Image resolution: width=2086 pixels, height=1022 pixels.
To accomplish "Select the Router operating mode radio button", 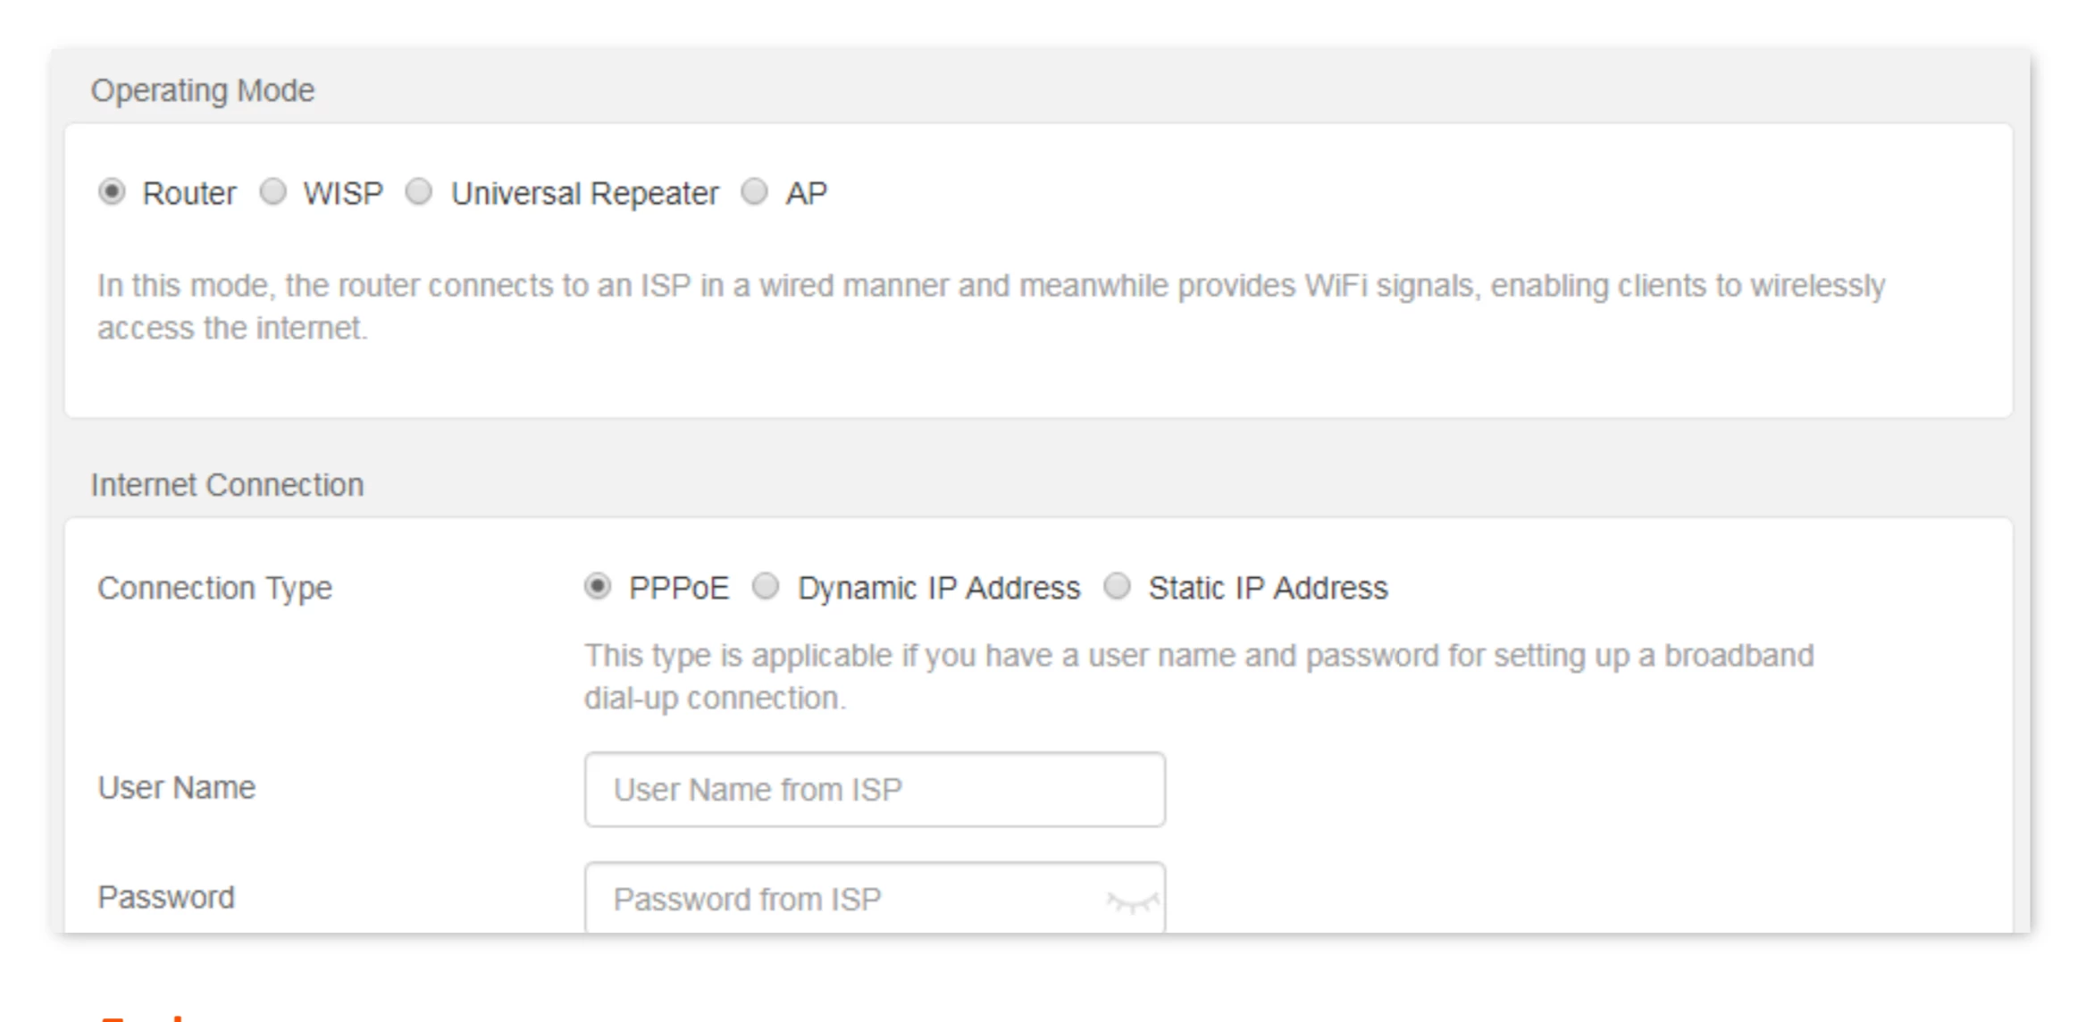I will (112, 192).
